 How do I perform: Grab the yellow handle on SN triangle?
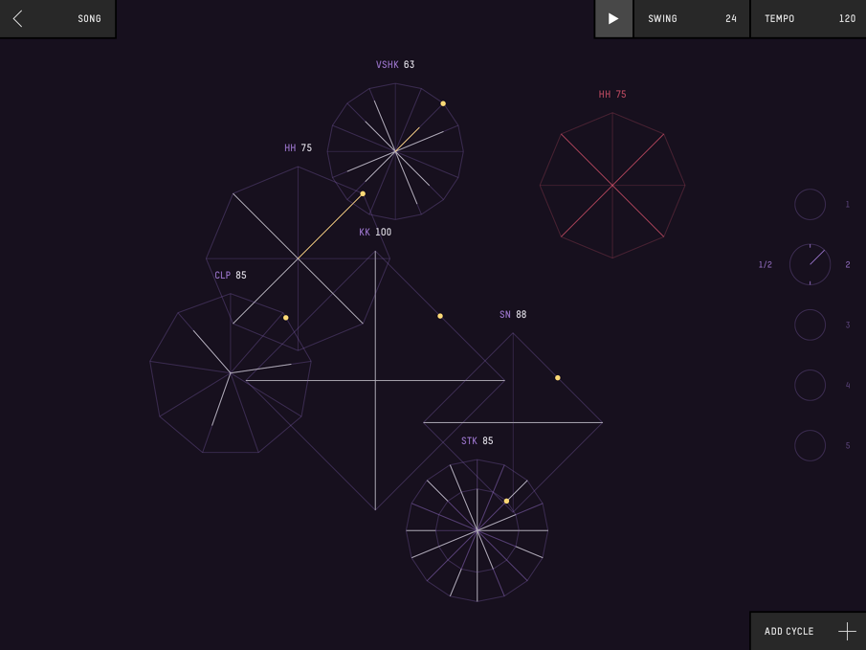point(558,378)
